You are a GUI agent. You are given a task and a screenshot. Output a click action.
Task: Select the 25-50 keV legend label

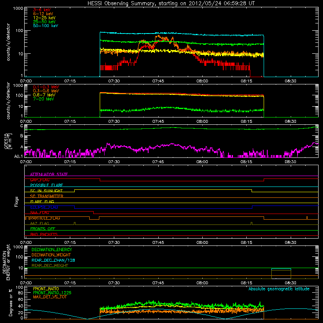(44, 22)
